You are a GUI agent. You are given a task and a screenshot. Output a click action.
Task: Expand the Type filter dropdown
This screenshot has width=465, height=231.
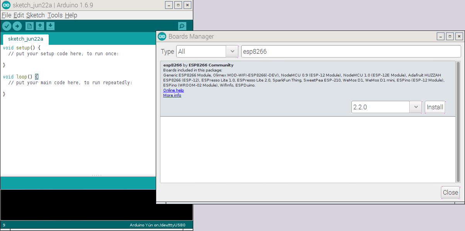click(207, 51)
